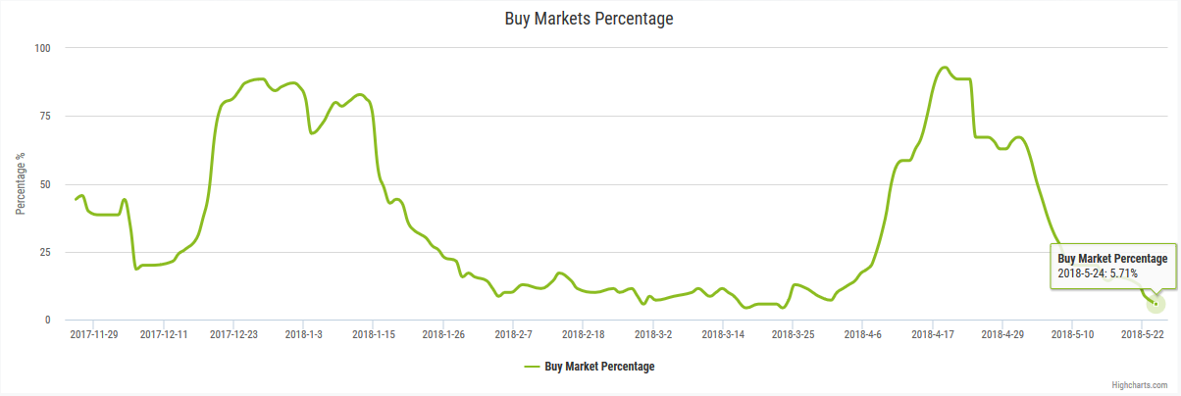Select the 2018-4-6 x-axis date label
The image size is (1181, 396).
coord(863,334)
